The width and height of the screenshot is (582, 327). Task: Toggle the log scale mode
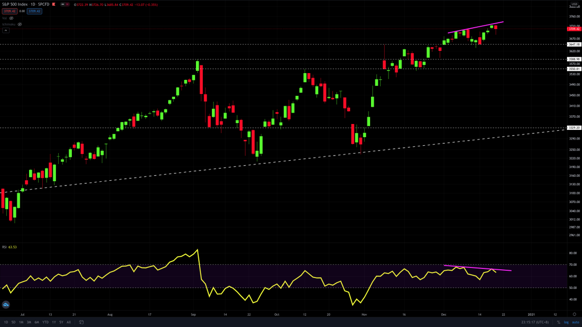(566, 322)
